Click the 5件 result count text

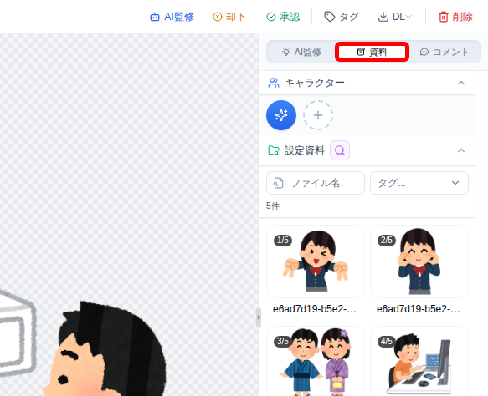coord(273,206)
